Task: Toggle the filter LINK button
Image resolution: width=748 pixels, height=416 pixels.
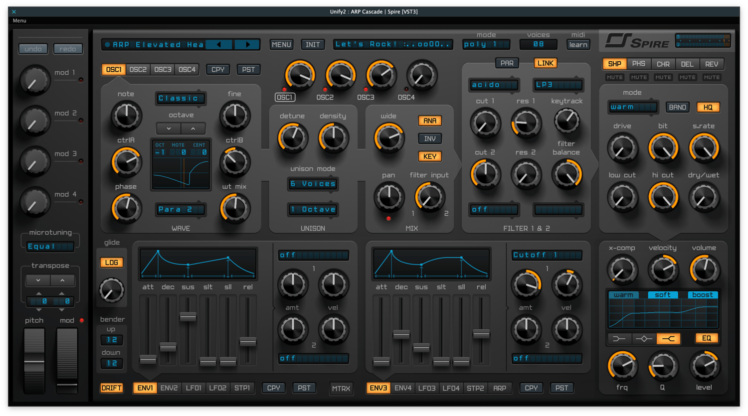Action: pos(545,63)
